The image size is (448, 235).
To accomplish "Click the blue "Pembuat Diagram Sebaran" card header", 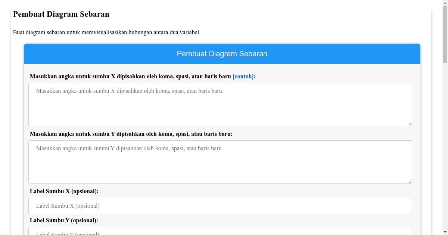I will tap(222, 54).
